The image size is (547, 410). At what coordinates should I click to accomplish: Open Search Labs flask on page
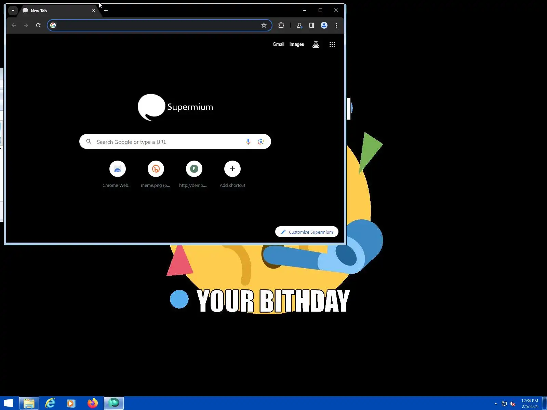(316, 44)
